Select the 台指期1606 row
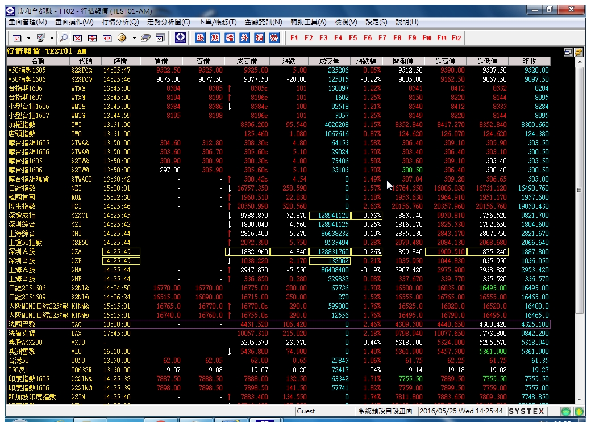Image resolution: width=591 pixels, height=422 pixels. [278, 88]
